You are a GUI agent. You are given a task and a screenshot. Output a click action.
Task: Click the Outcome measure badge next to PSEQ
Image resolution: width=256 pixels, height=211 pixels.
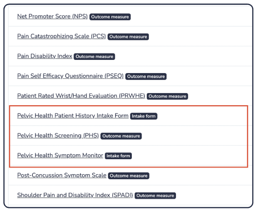(146, 77)
